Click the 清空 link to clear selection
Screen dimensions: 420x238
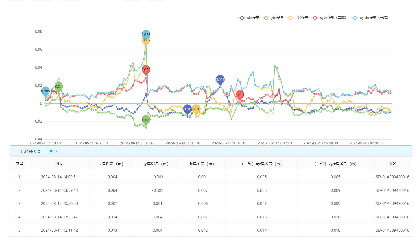(x=52, y=151)
